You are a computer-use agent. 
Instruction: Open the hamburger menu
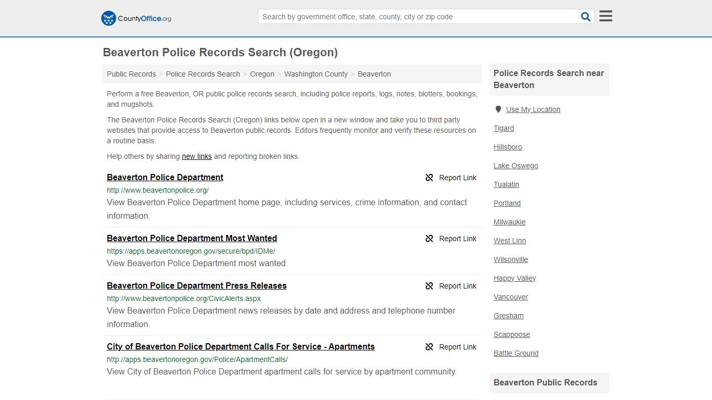[606, 16]
